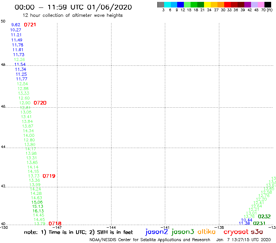The width and height of the screenshot is (276, 243).
Task: Click the blue 10.44 wave height value
Action: click(x=247, y=220)
